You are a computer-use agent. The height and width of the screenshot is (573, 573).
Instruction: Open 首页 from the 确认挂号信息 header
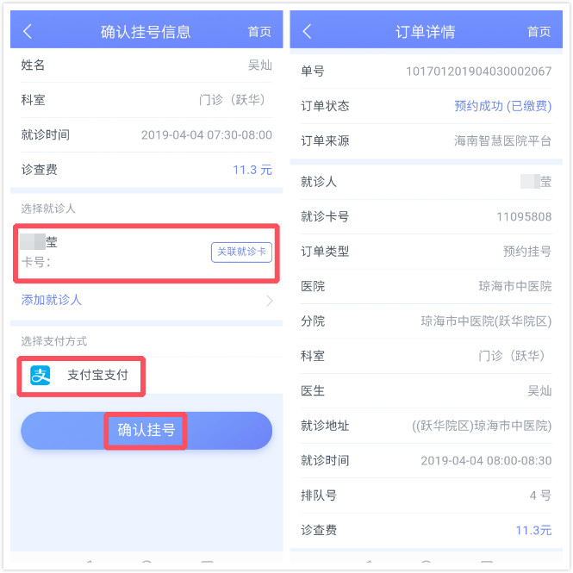(x=259, y=32)
